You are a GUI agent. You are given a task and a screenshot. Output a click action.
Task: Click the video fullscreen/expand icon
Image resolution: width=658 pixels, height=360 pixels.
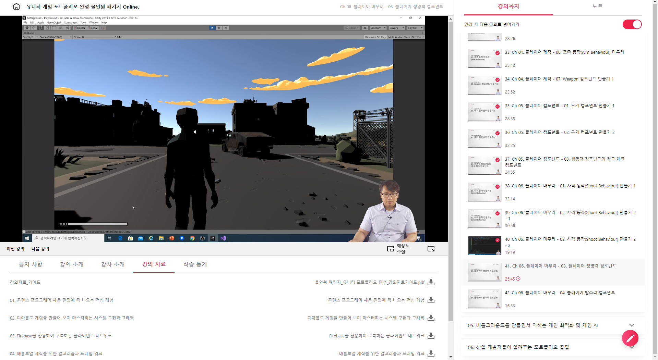coord(431,249)
